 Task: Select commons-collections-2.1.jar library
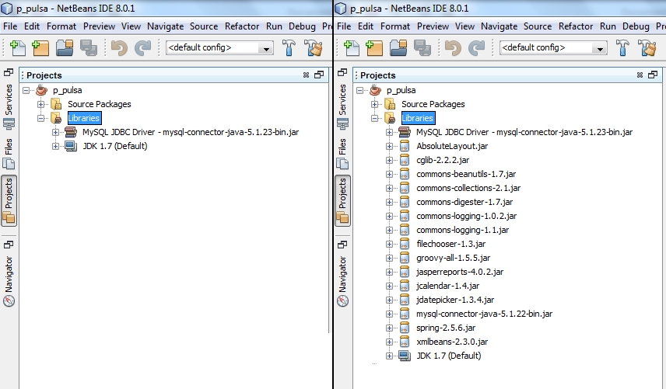click(468, 188)
